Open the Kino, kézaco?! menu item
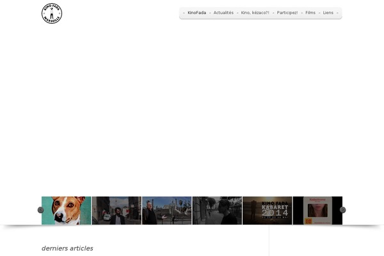384x256 pixels. coord(255,13)
